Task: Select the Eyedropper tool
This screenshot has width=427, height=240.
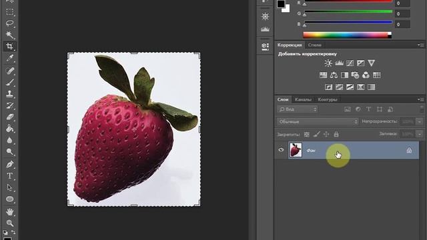Action: tap(10, 58)
